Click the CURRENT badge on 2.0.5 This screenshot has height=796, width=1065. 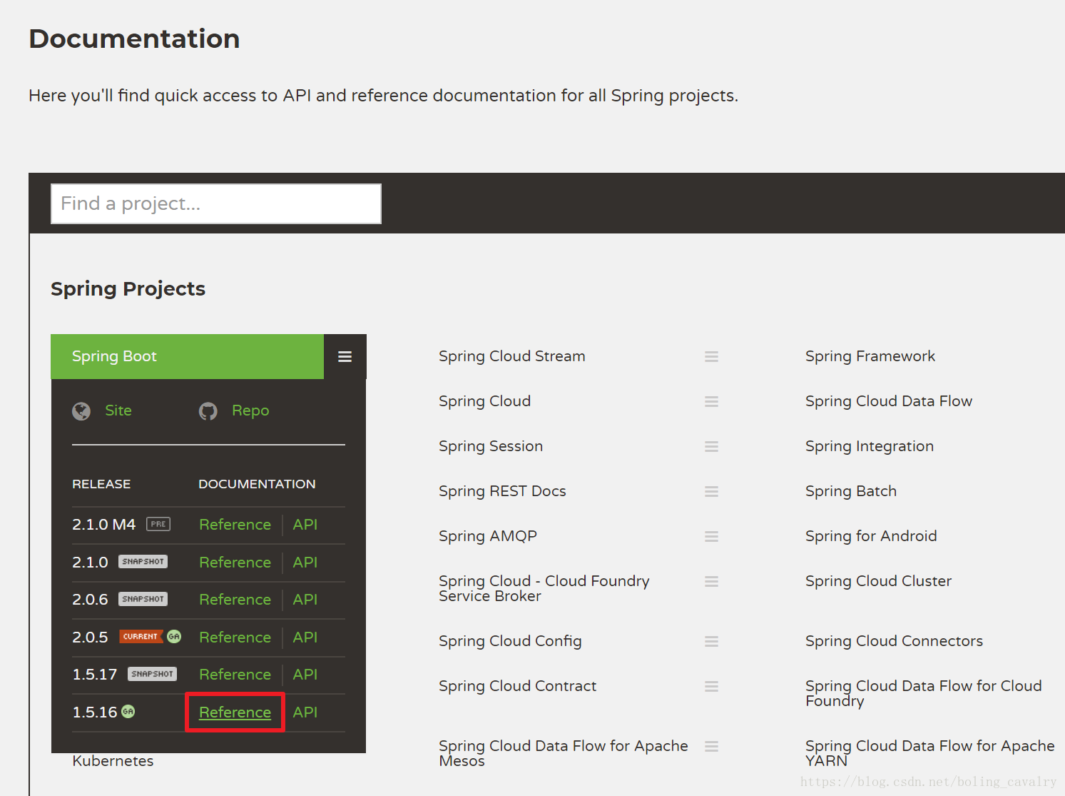point(141,637)
